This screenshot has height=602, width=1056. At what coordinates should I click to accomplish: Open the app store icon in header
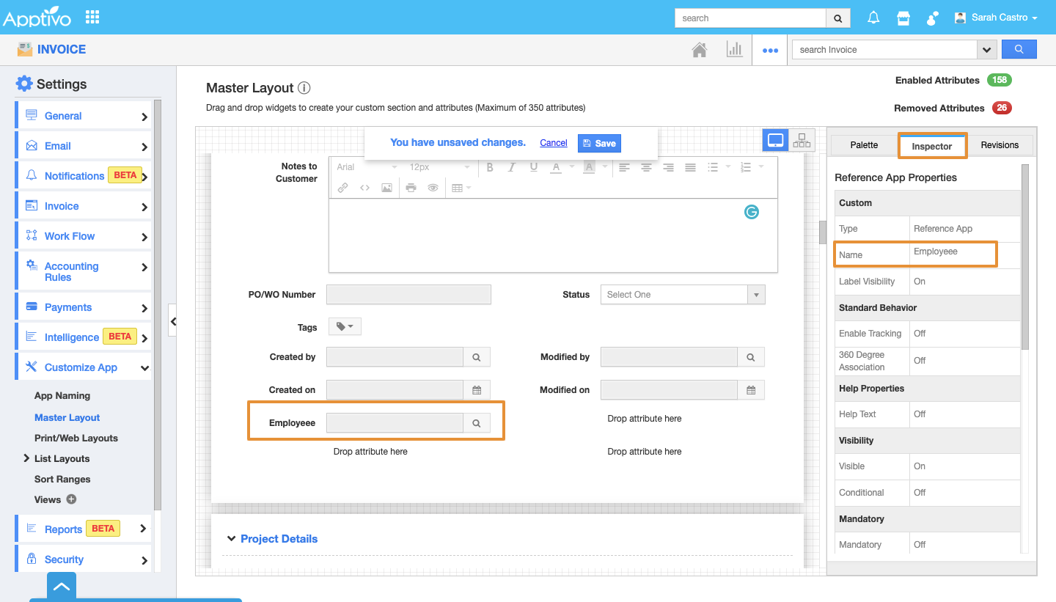pyautogui.click(x=903, y=18)
